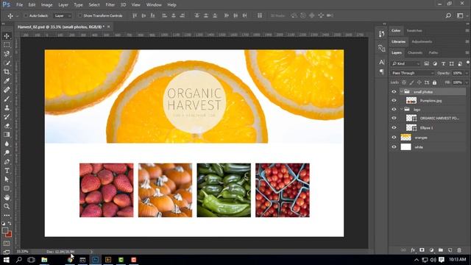Open the Paragraph panel icon
The width and height of the screenshot is (471, 265).
381,71
